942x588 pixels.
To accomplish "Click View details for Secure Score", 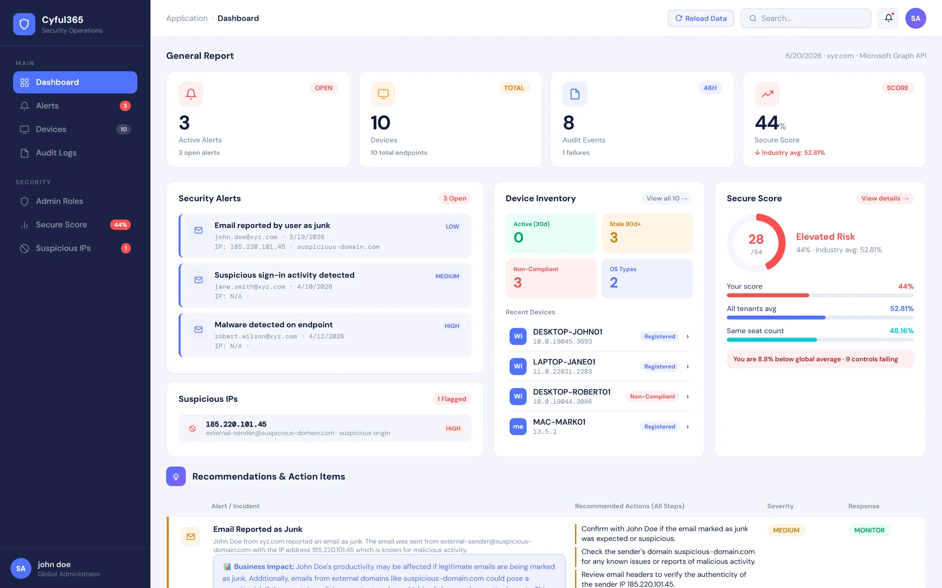I will (x=885, y=198).
